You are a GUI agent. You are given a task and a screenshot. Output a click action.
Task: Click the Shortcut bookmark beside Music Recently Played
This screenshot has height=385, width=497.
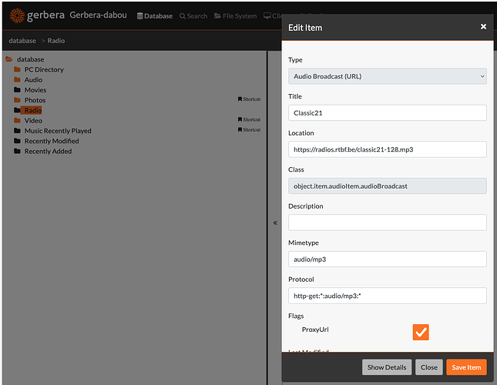tap(249, 129)
